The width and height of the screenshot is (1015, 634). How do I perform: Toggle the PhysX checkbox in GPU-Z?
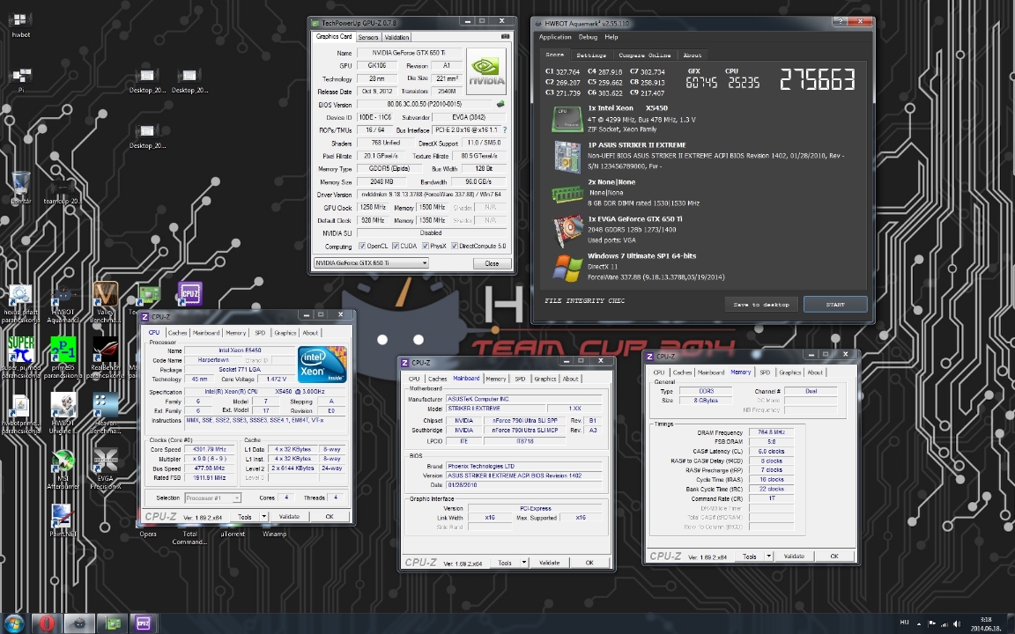(426, 246)
